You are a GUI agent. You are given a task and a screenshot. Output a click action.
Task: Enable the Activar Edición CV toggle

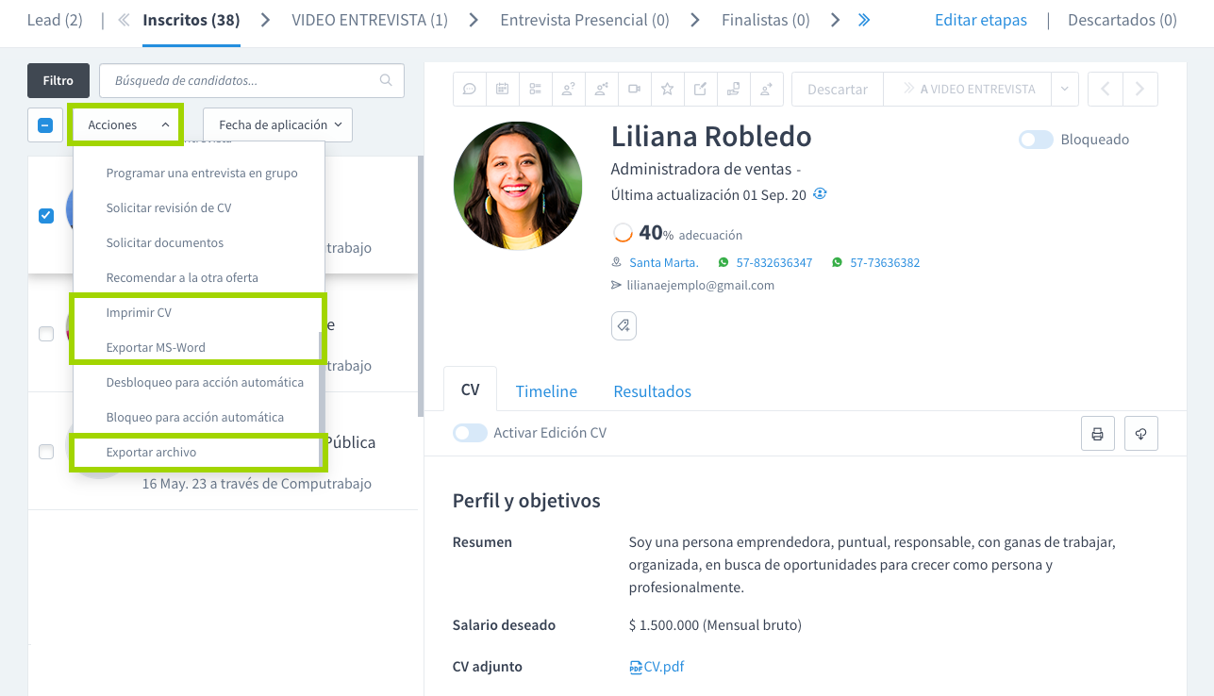pos(470,433)
